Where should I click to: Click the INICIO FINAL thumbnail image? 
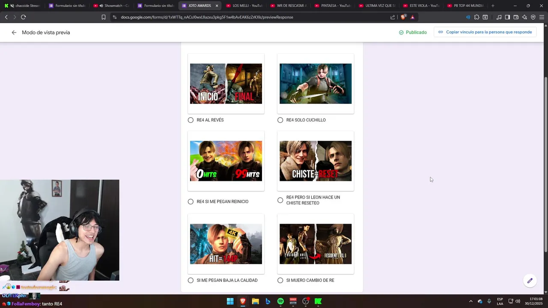(x=226, y=84)
